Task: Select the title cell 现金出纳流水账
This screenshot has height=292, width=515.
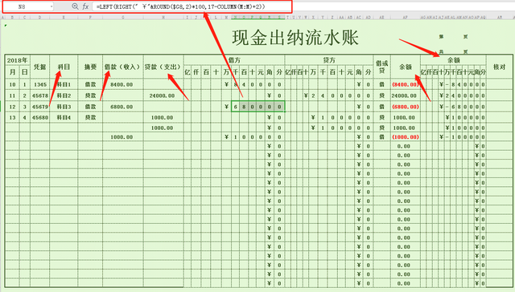Action: 295,38
